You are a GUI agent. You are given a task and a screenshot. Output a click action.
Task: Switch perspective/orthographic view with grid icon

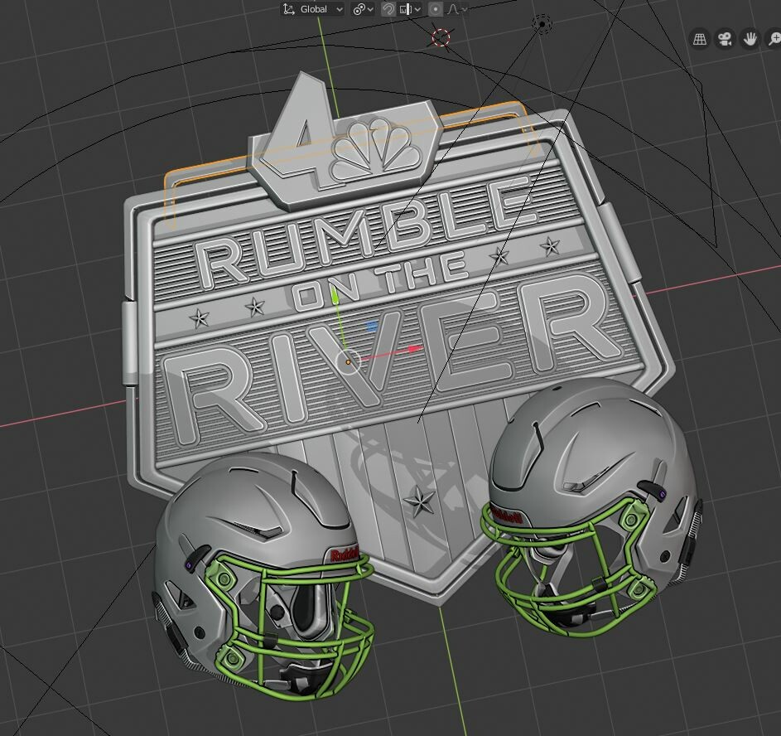coord(701,39)
